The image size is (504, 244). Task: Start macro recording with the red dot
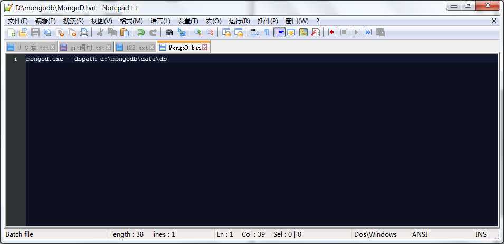coord(332,32)
